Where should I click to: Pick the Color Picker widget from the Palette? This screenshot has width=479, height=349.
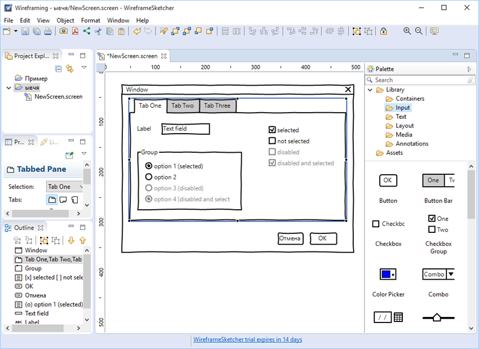[x=388, y=282]
